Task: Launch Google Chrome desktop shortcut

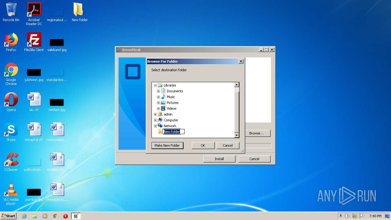Action: point(11,74)
